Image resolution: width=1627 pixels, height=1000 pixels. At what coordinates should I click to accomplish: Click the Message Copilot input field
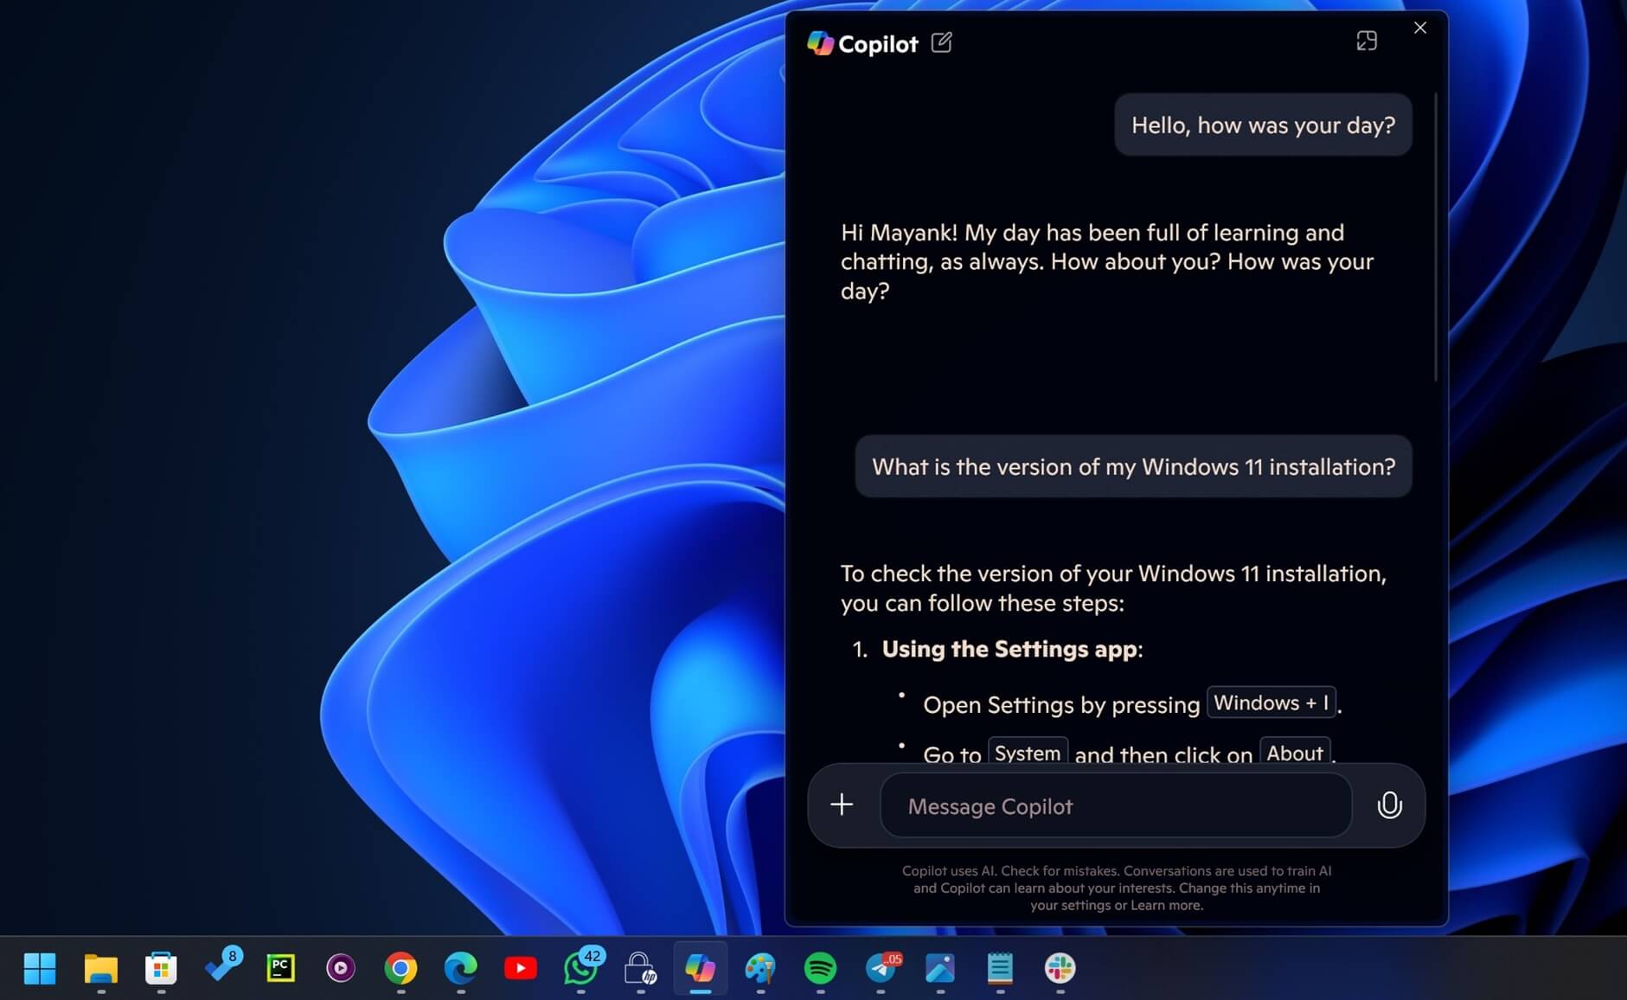point(1115,805)
